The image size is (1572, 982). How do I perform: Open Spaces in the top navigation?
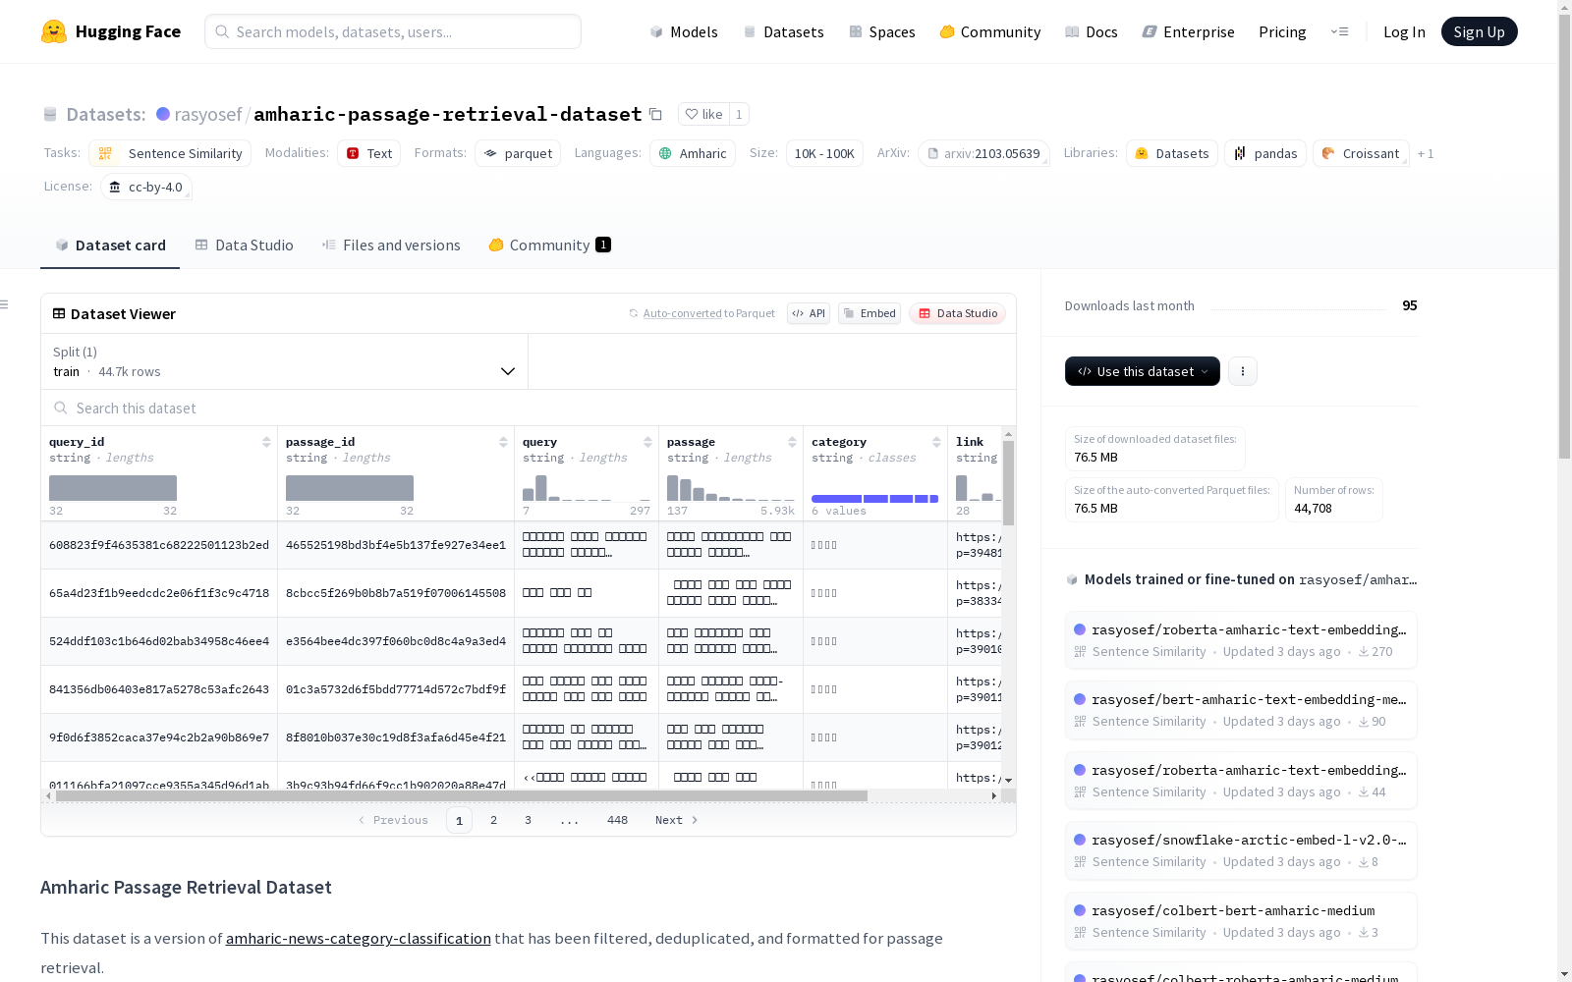pos(882,31)
